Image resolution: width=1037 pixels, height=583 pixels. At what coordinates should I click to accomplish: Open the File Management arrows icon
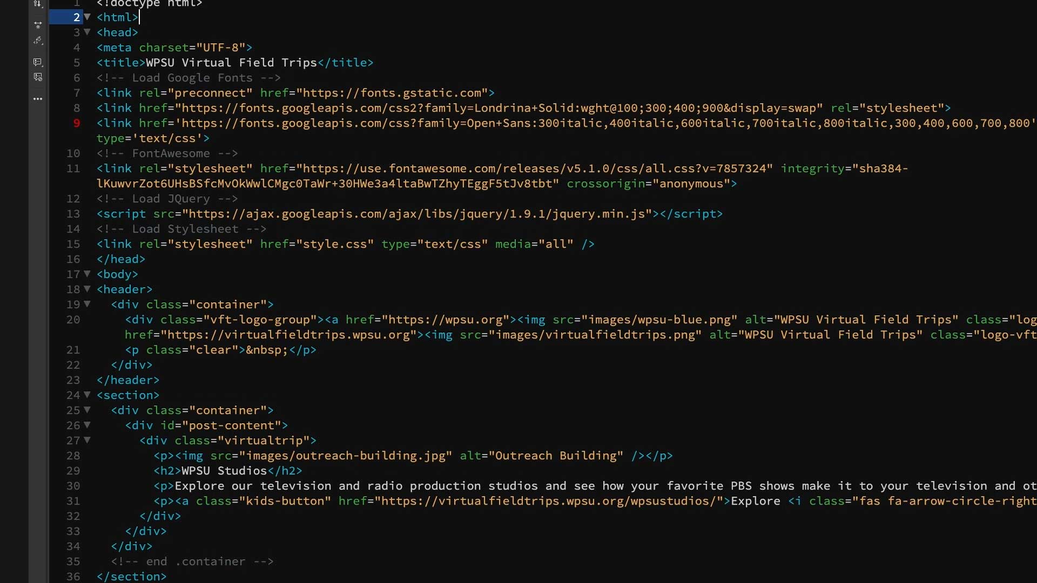pyautogui.click(x=37, y=4)
